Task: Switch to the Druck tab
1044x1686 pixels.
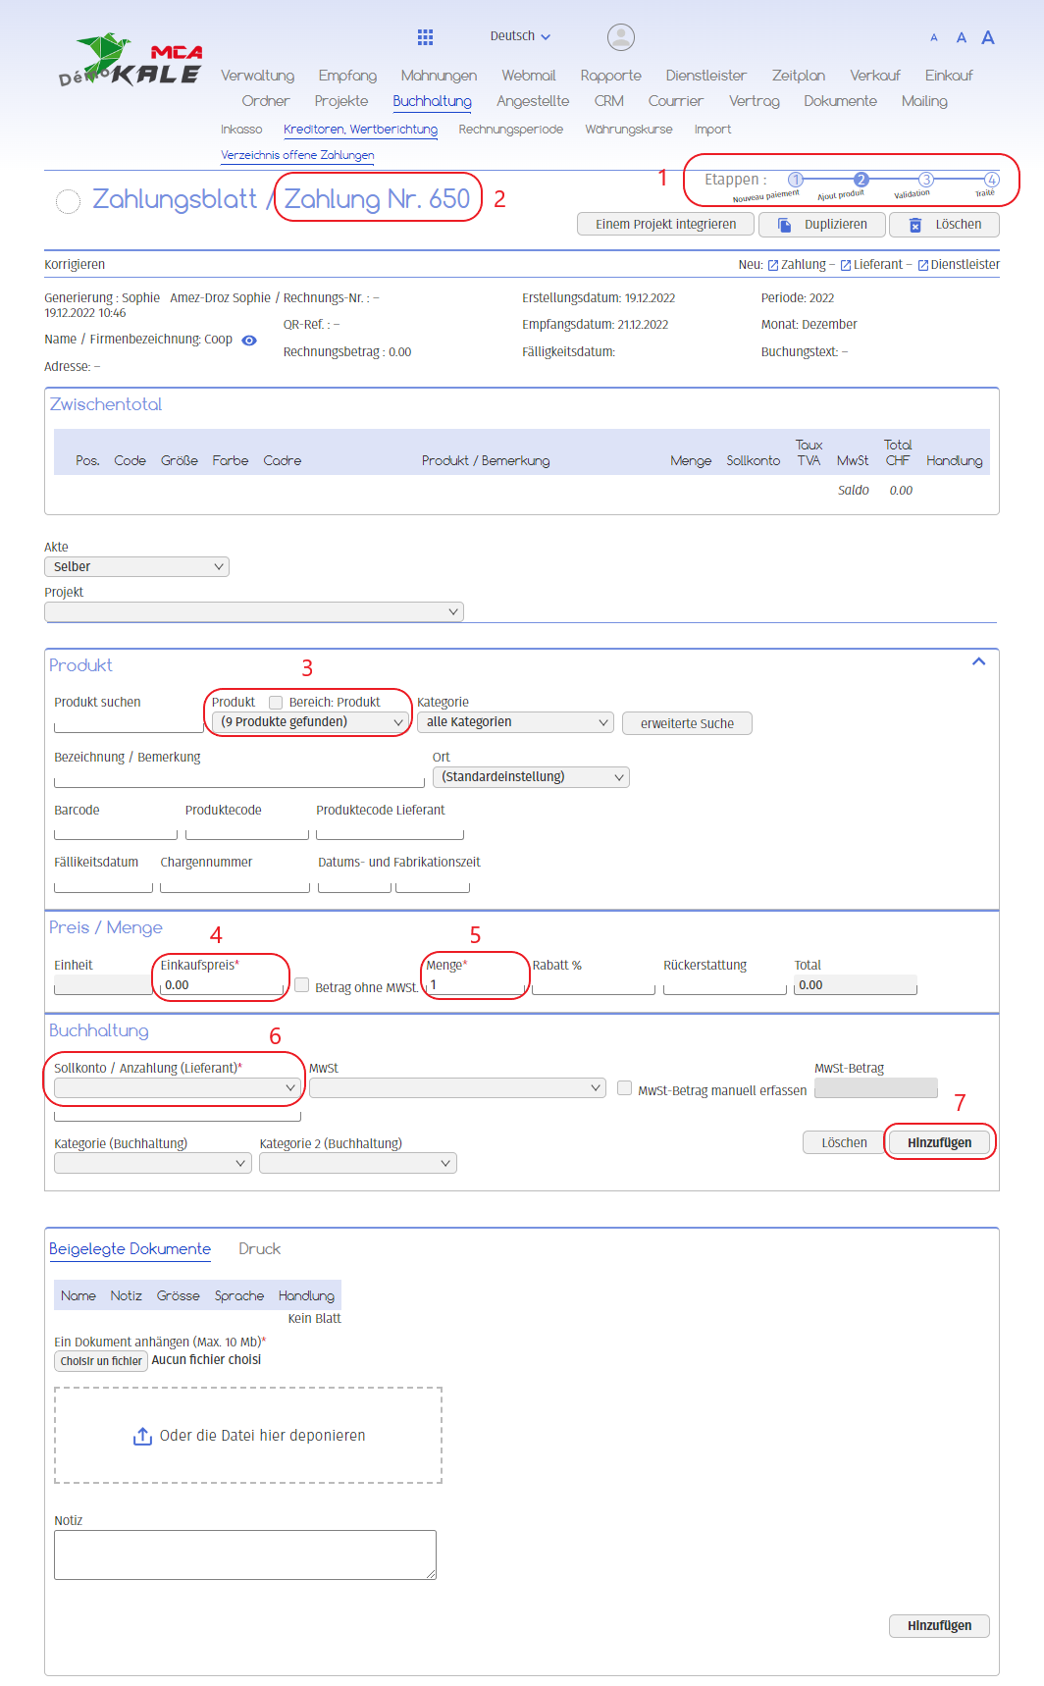Action: 259,1249
